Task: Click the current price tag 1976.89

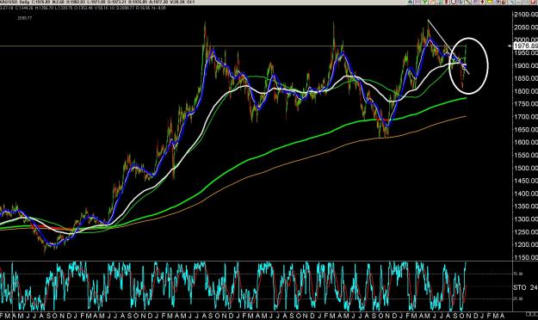Action: click(526, 46)
